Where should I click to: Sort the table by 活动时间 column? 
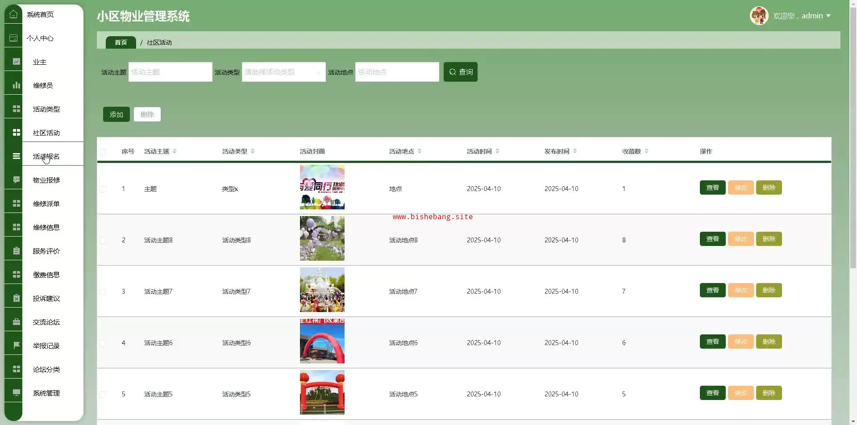497,151
